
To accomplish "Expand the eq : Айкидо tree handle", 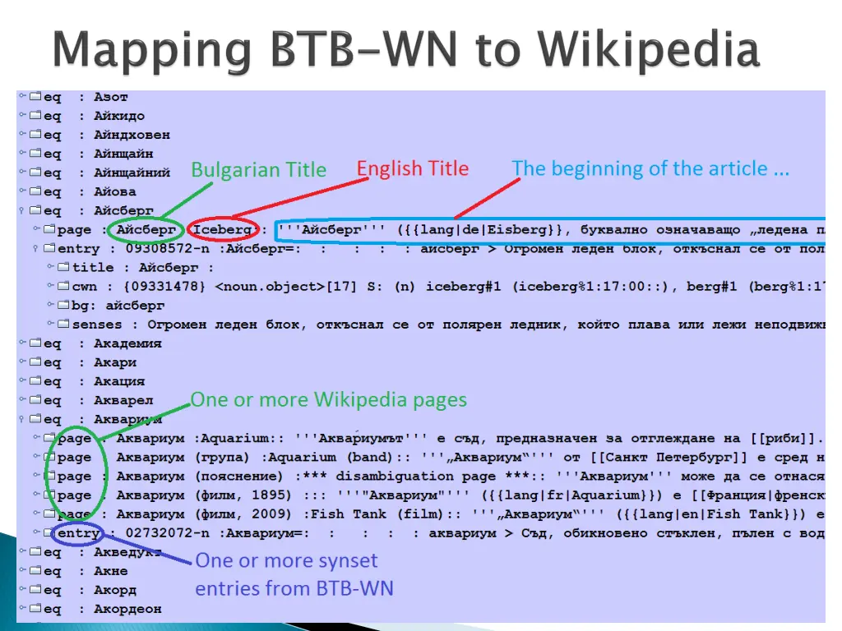I will [x=22, y=115].
